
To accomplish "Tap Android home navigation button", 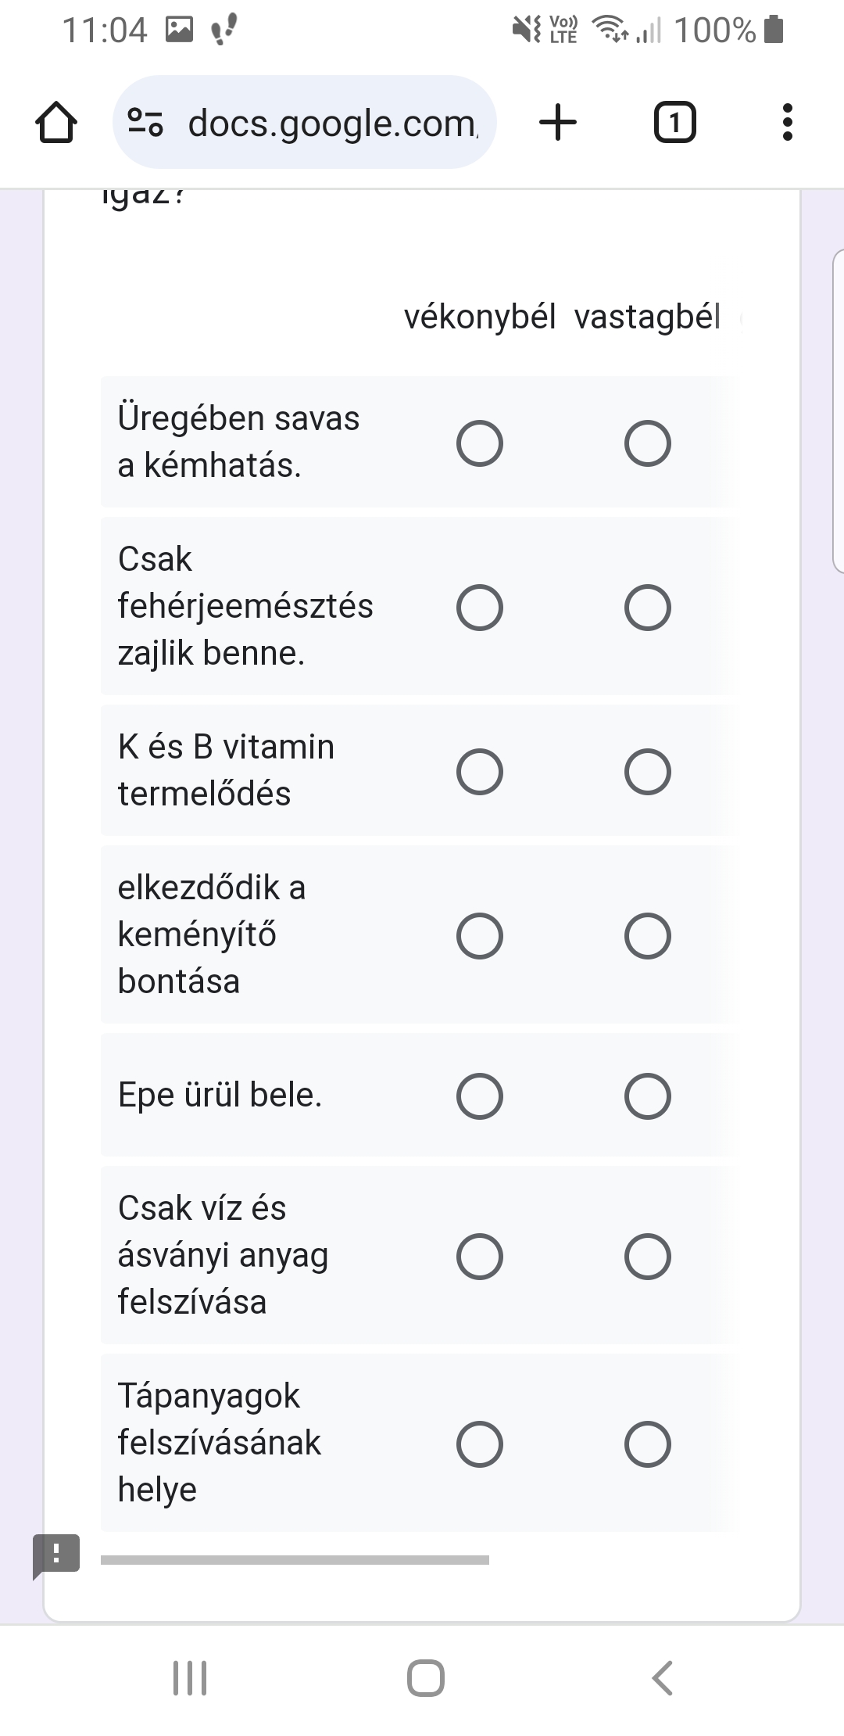I will coord(426,1678).
